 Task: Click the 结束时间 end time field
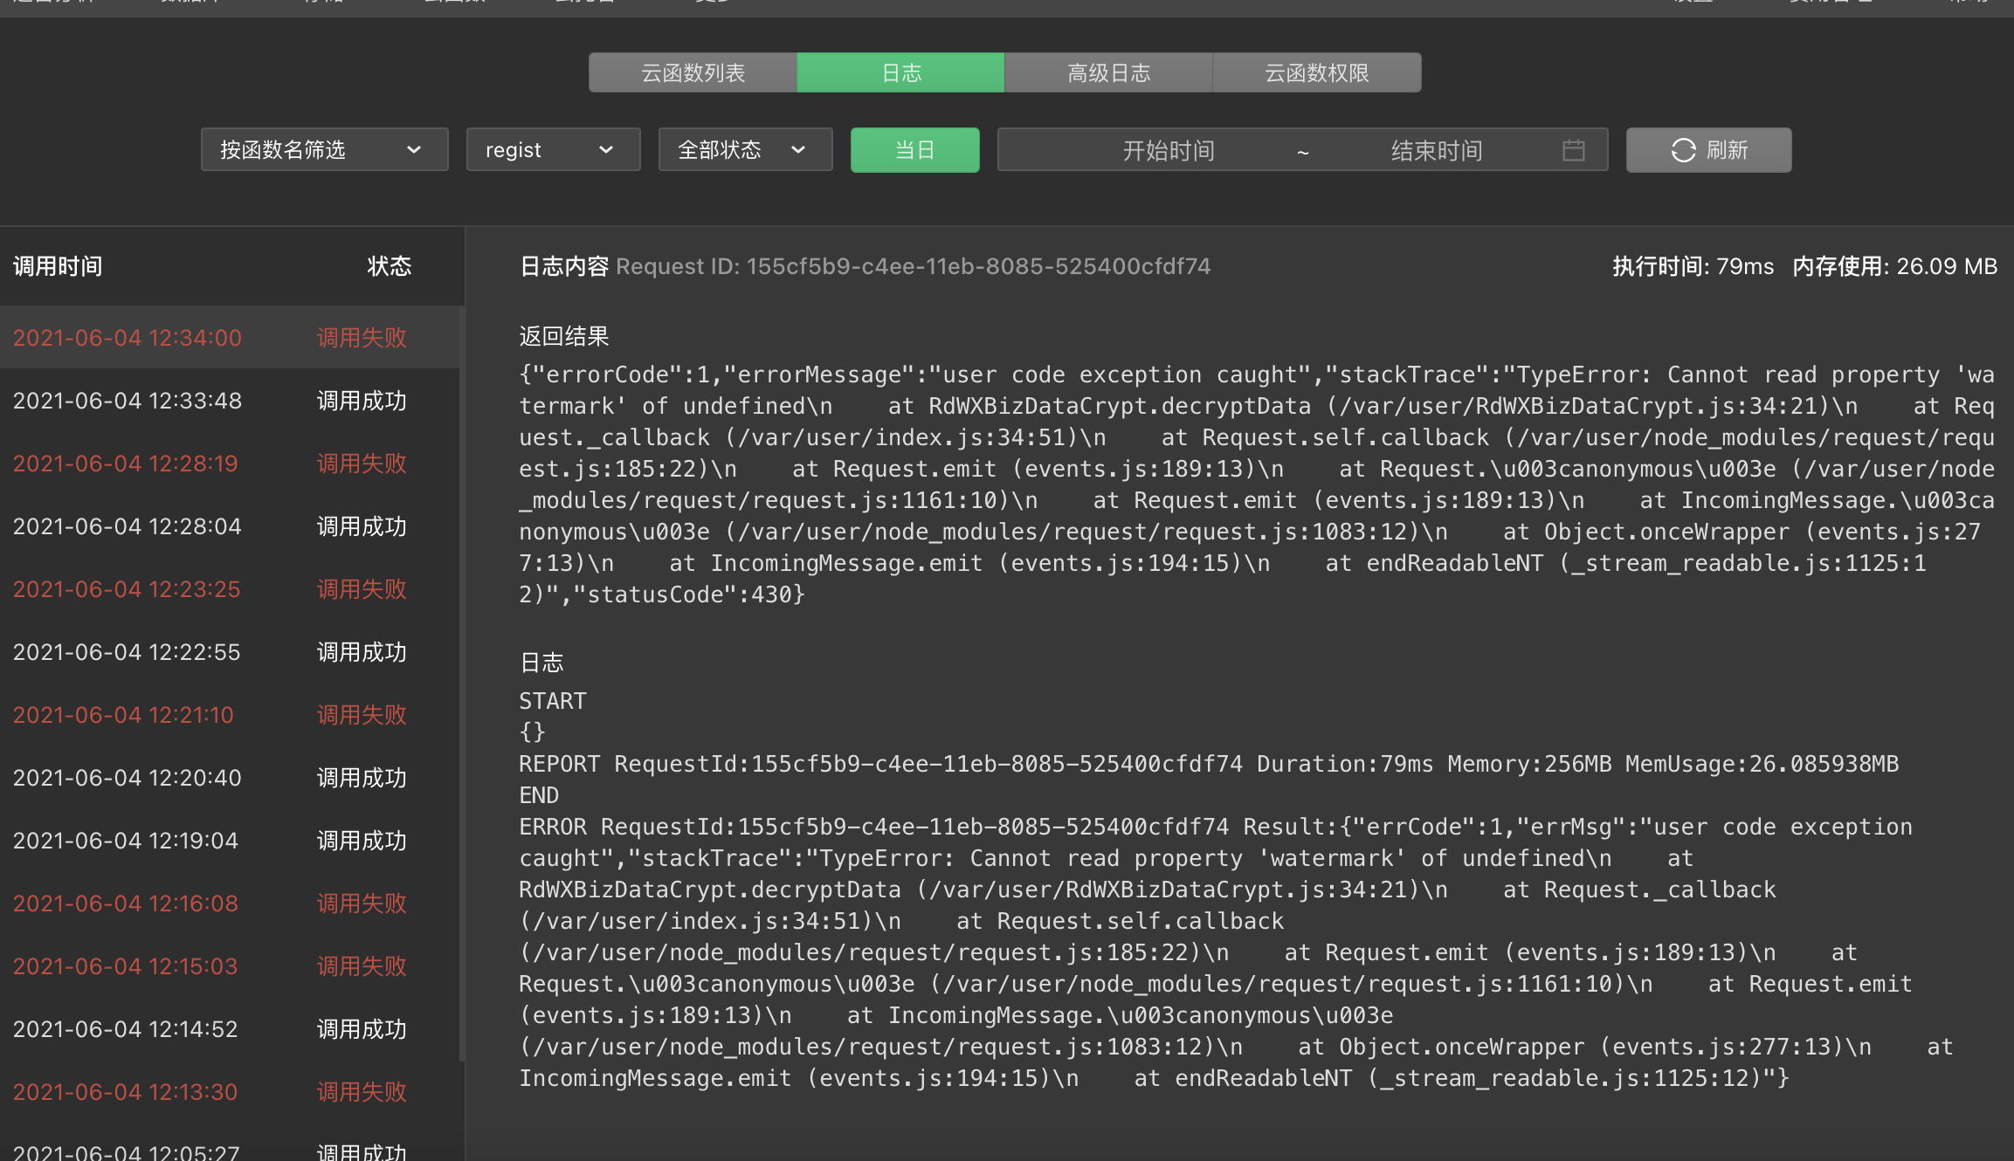click(x=1436, y=150)
